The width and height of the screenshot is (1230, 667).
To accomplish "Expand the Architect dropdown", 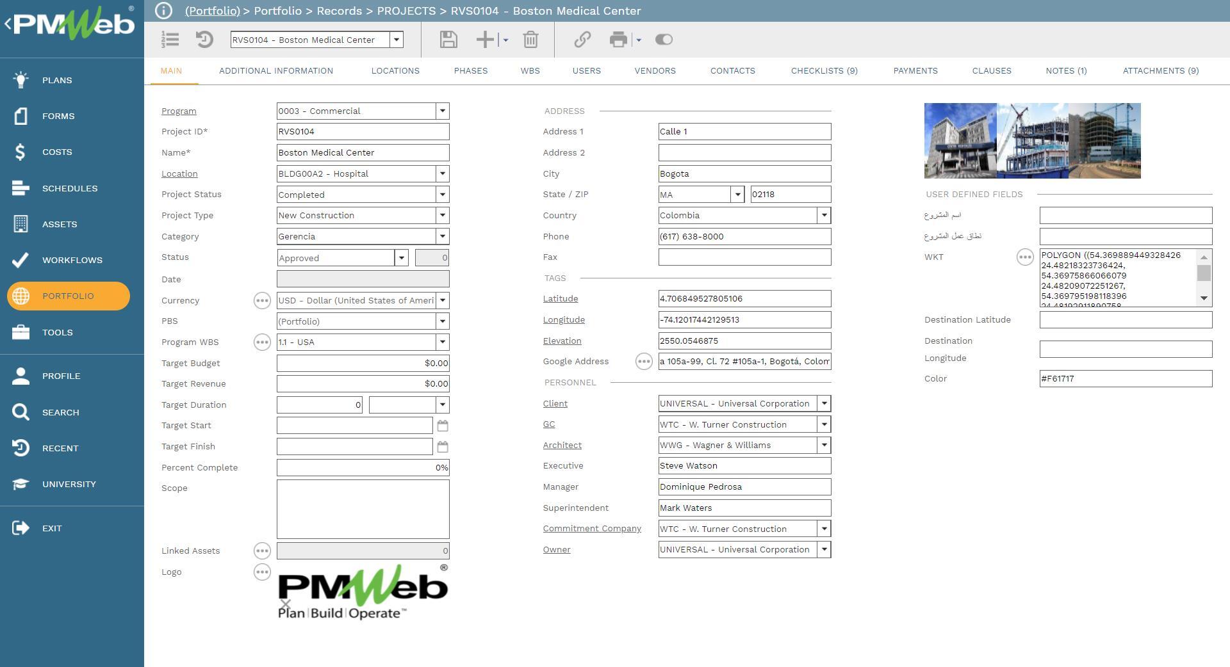I will [x=824, y=445].
